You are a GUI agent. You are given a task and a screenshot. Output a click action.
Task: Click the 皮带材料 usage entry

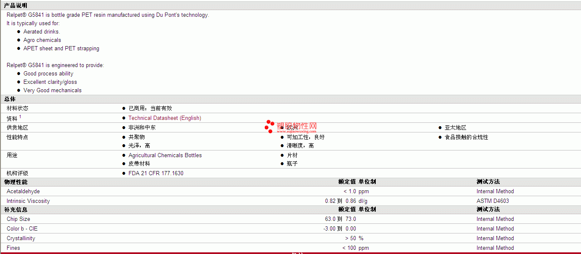point(139,164)
